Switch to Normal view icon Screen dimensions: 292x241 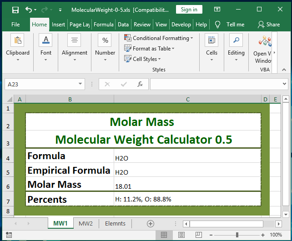[164, 235]
